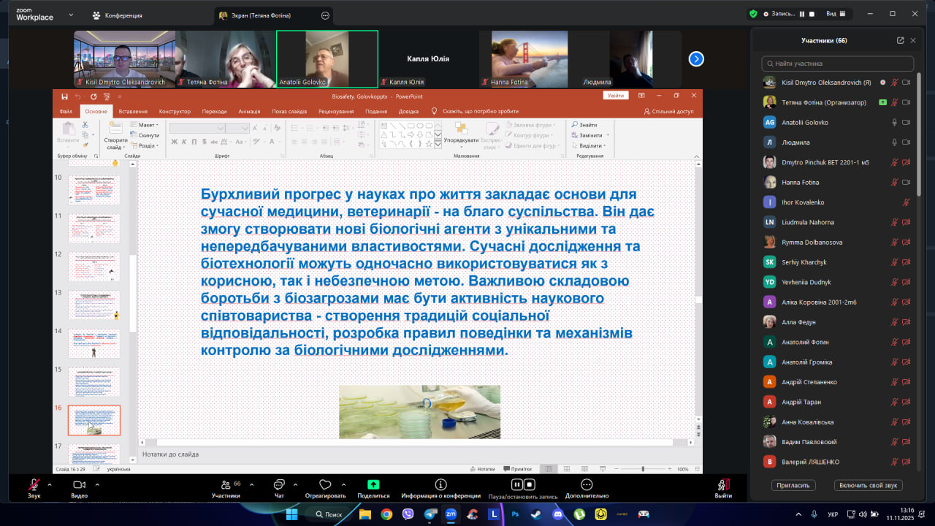
Task: Click the Найти участника search field
Action: coord(837,64)
